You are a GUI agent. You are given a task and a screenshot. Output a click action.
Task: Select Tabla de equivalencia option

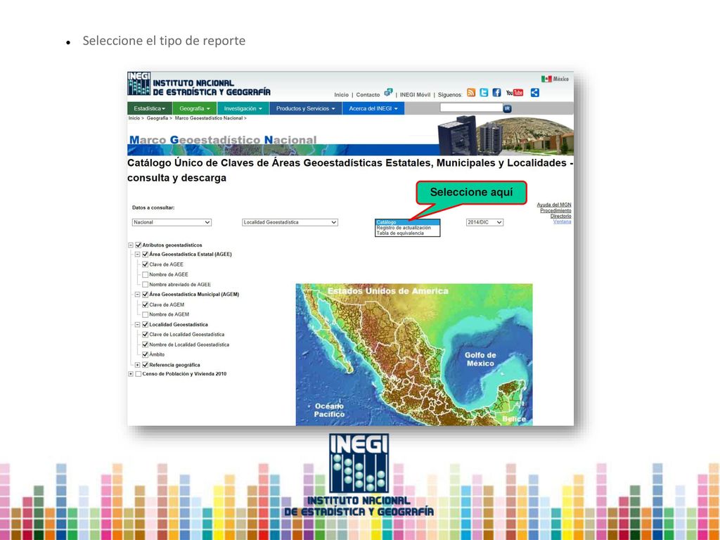tap(407, 233)
